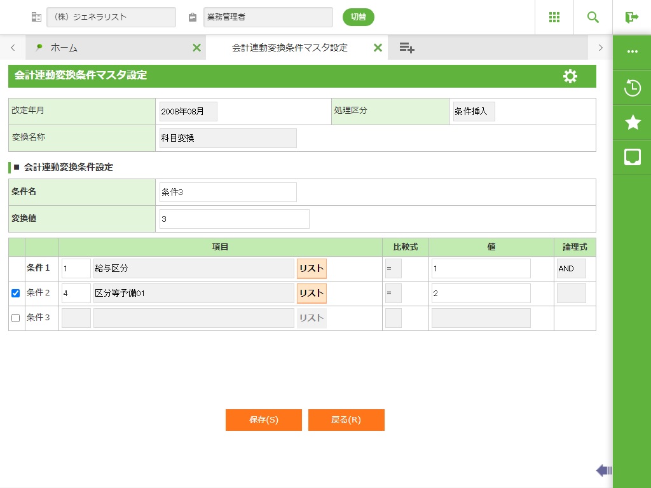The height and width of the screenshot is (488, 651).
Task: Click the logout icon in top right
Action: pos(631,17)
